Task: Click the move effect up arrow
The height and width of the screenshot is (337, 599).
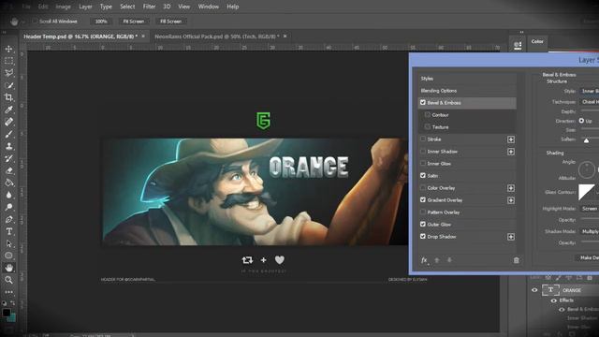Action: click(437, 260)
